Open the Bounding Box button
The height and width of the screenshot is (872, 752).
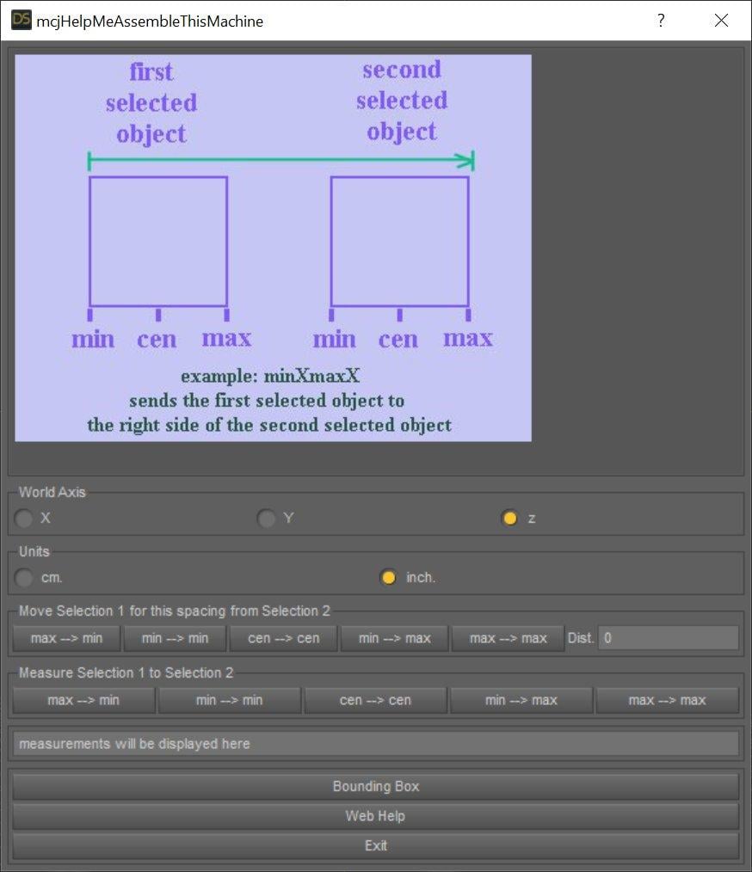click(375, 786)
